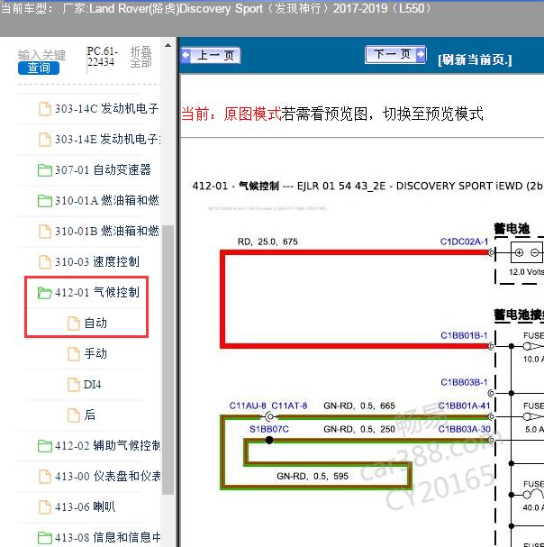Click the 刷新当前页 refresh link

pyautogui.click(x=475, y=59)
